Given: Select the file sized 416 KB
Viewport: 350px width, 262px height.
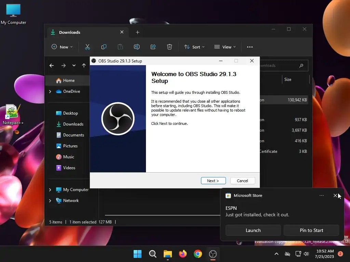Looking at the screenshot, I should [x=284, y=141].
